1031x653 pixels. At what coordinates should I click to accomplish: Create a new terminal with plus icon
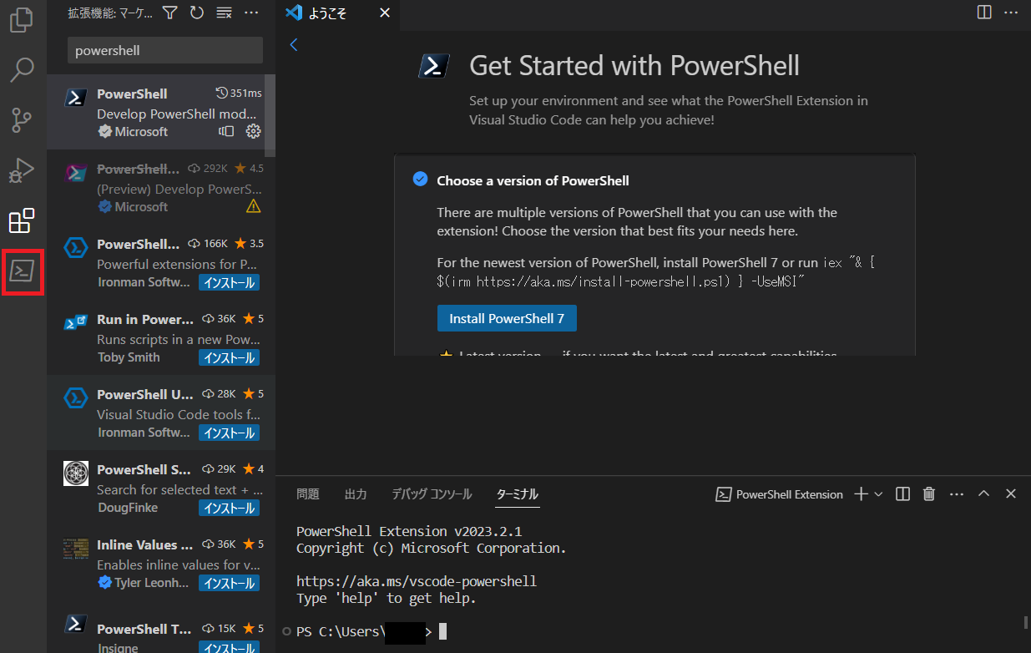pos(861,494)
